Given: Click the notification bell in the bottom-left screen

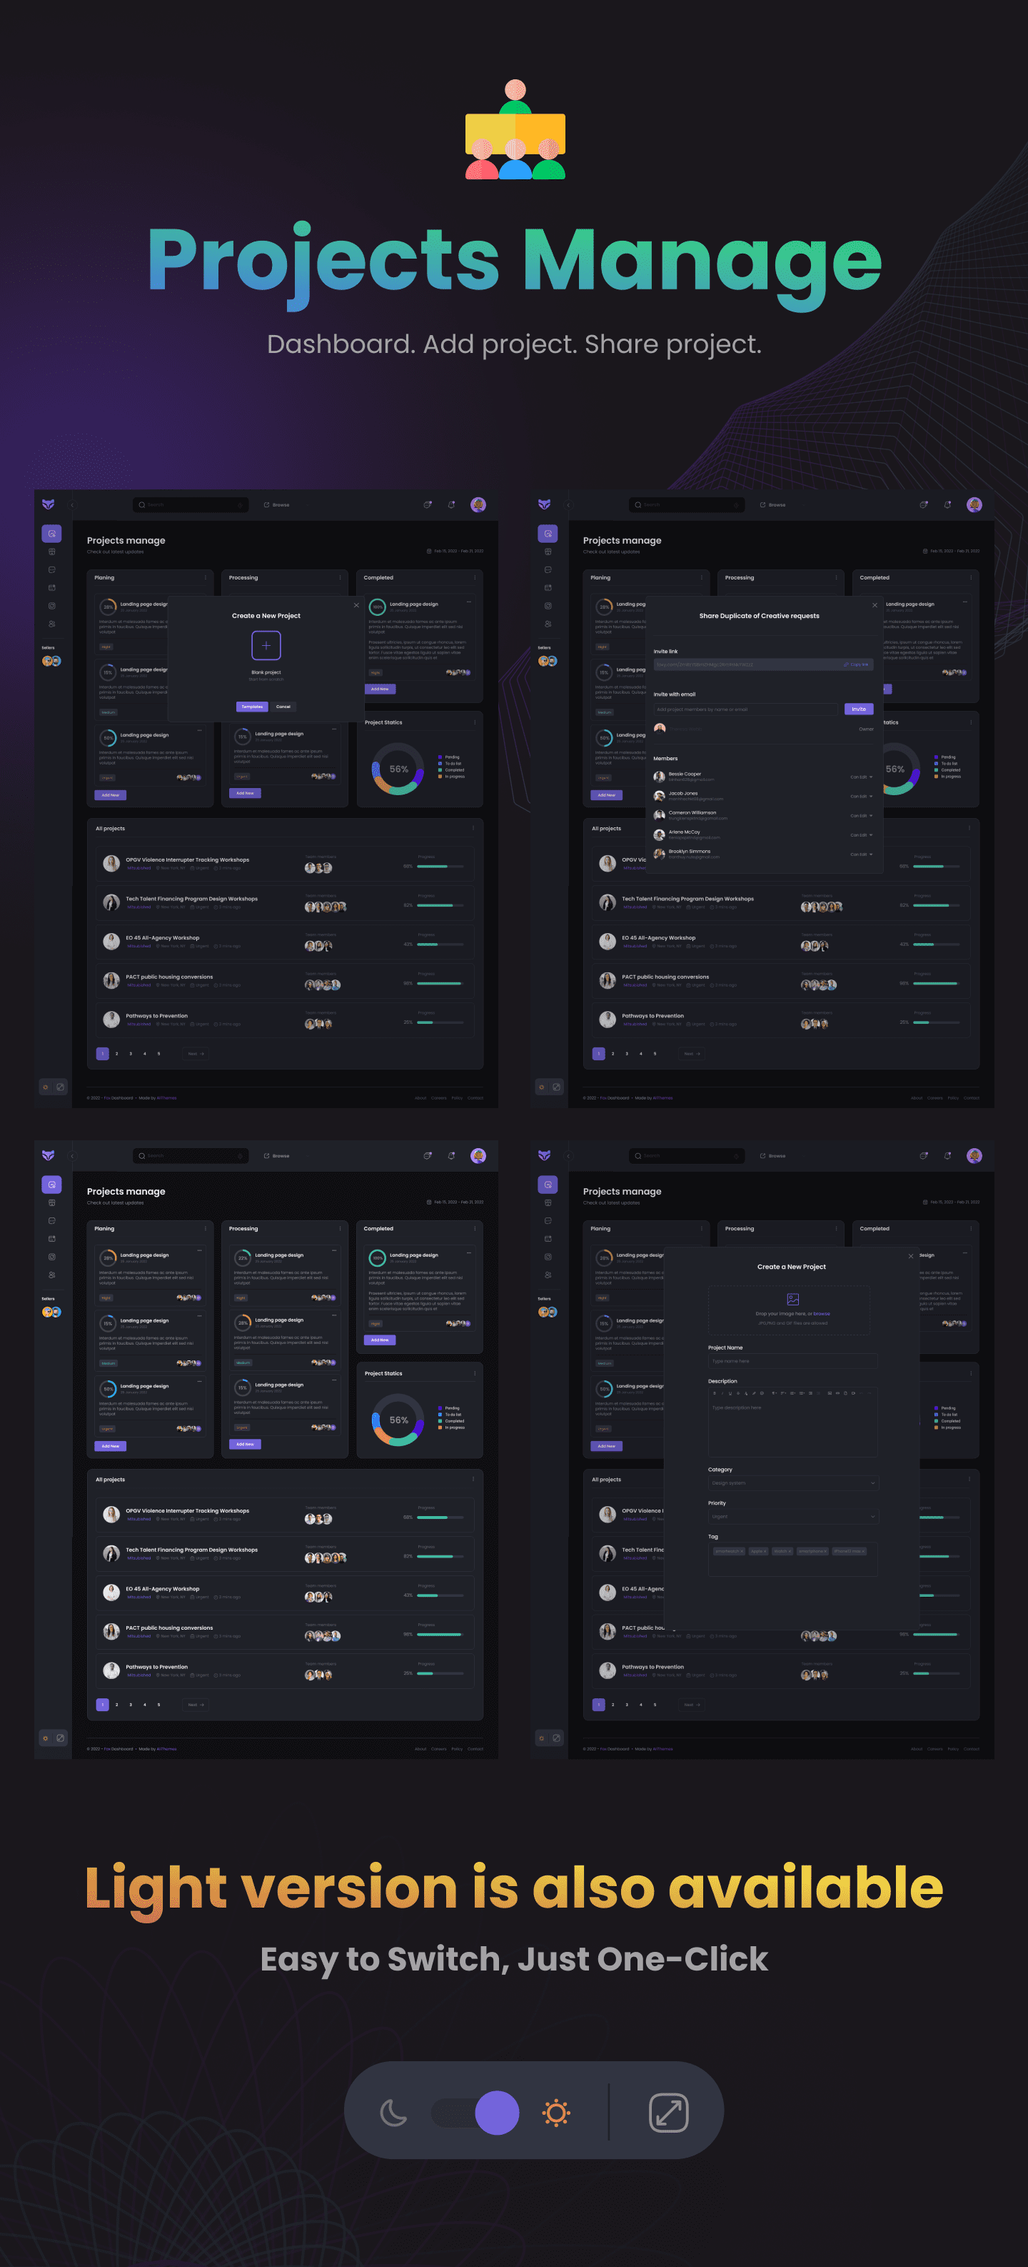Looking at the screenshot, I should point(451,1155).
